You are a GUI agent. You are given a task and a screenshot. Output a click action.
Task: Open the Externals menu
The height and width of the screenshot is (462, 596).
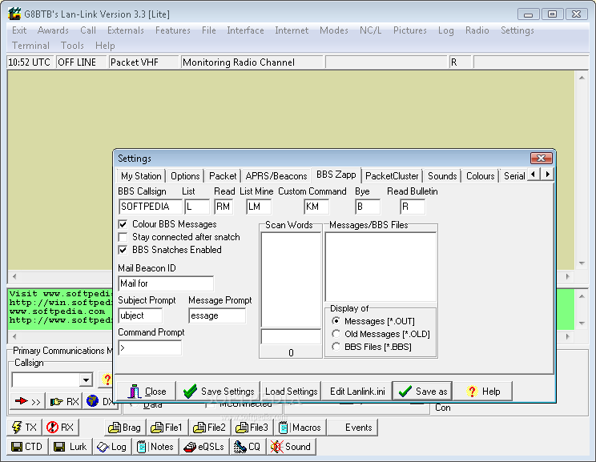126,30
